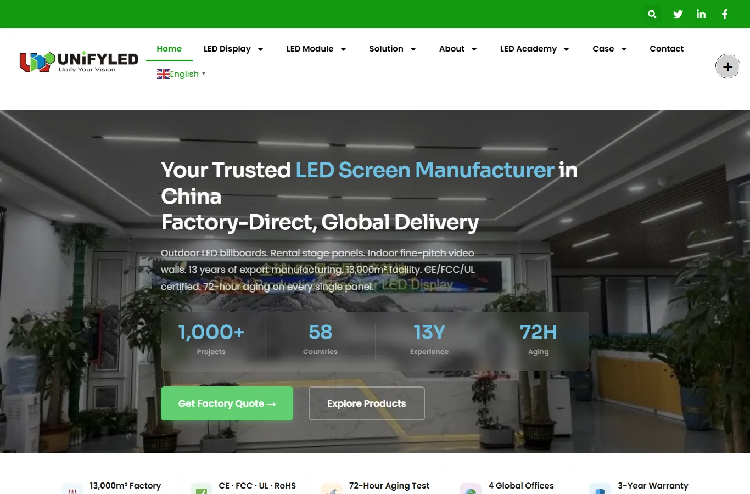Go to the Home menu item
750x494 pixels.
(x=169, y=49)
